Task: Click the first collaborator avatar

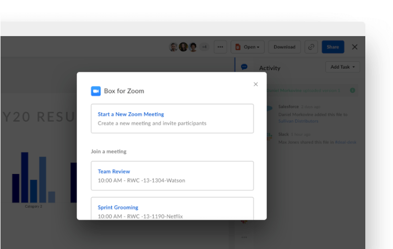Action: pyautogui.click(x=173, y=47)
